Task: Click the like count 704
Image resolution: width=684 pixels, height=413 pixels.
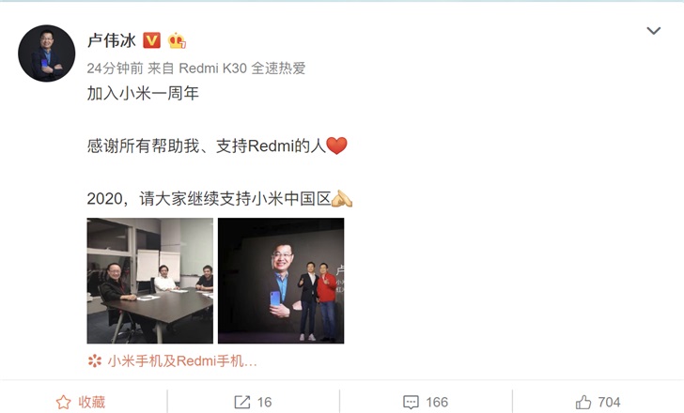Action: tap(609, 402)
